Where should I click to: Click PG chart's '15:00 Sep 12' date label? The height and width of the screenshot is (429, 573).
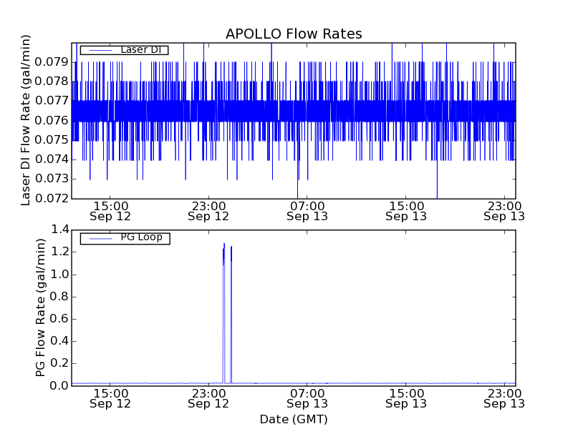110,399
